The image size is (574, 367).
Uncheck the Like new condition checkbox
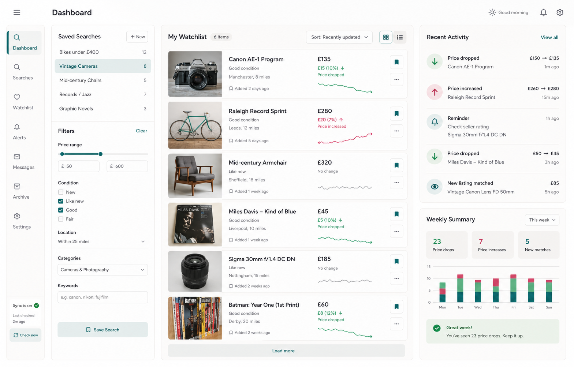61,201
